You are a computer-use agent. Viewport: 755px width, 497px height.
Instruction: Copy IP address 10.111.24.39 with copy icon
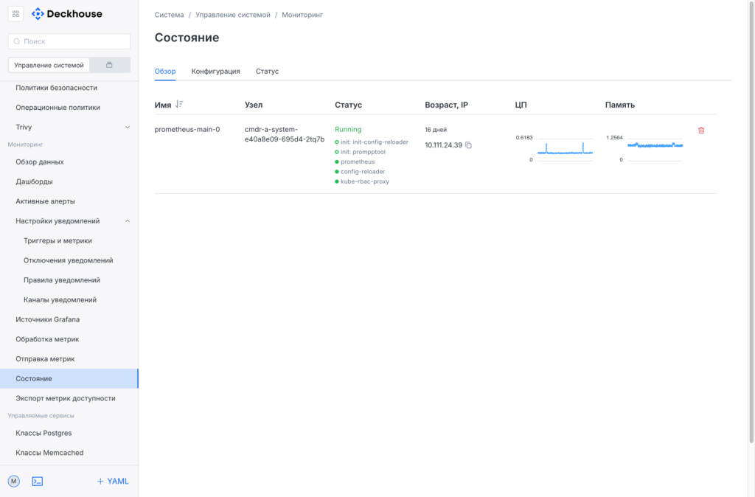[x=468, y=145]
